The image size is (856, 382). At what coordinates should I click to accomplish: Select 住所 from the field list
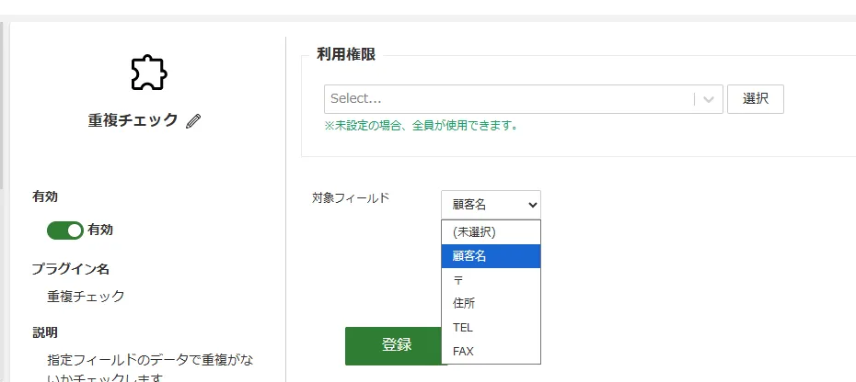[x=491, y=304]
